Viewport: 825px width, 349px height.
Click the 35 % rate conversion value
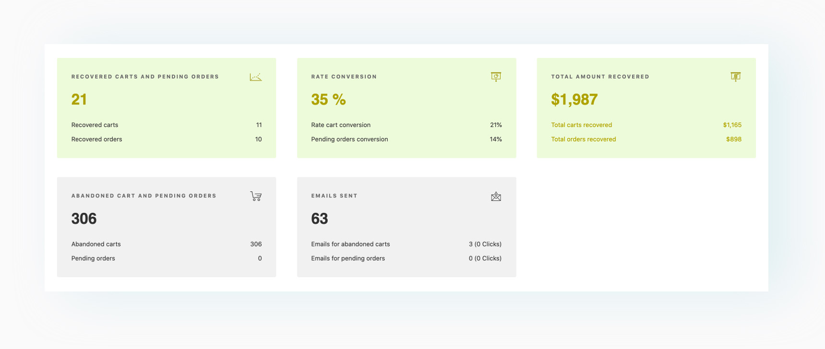point(328,99)
